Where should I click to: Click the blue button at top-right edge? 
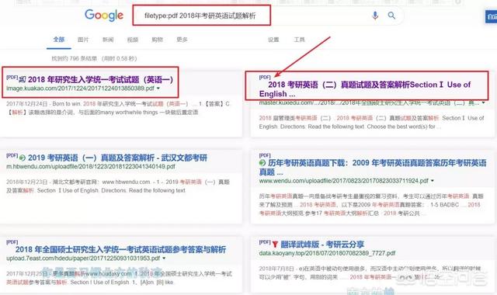(491, 16)
